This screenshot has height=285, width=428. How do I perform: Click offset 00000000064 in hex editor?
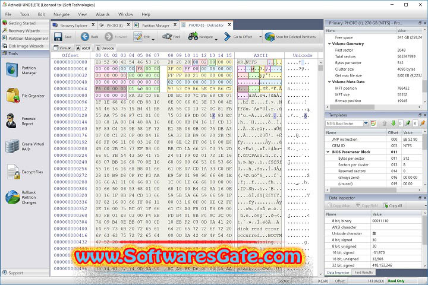[x=70, y=88]
